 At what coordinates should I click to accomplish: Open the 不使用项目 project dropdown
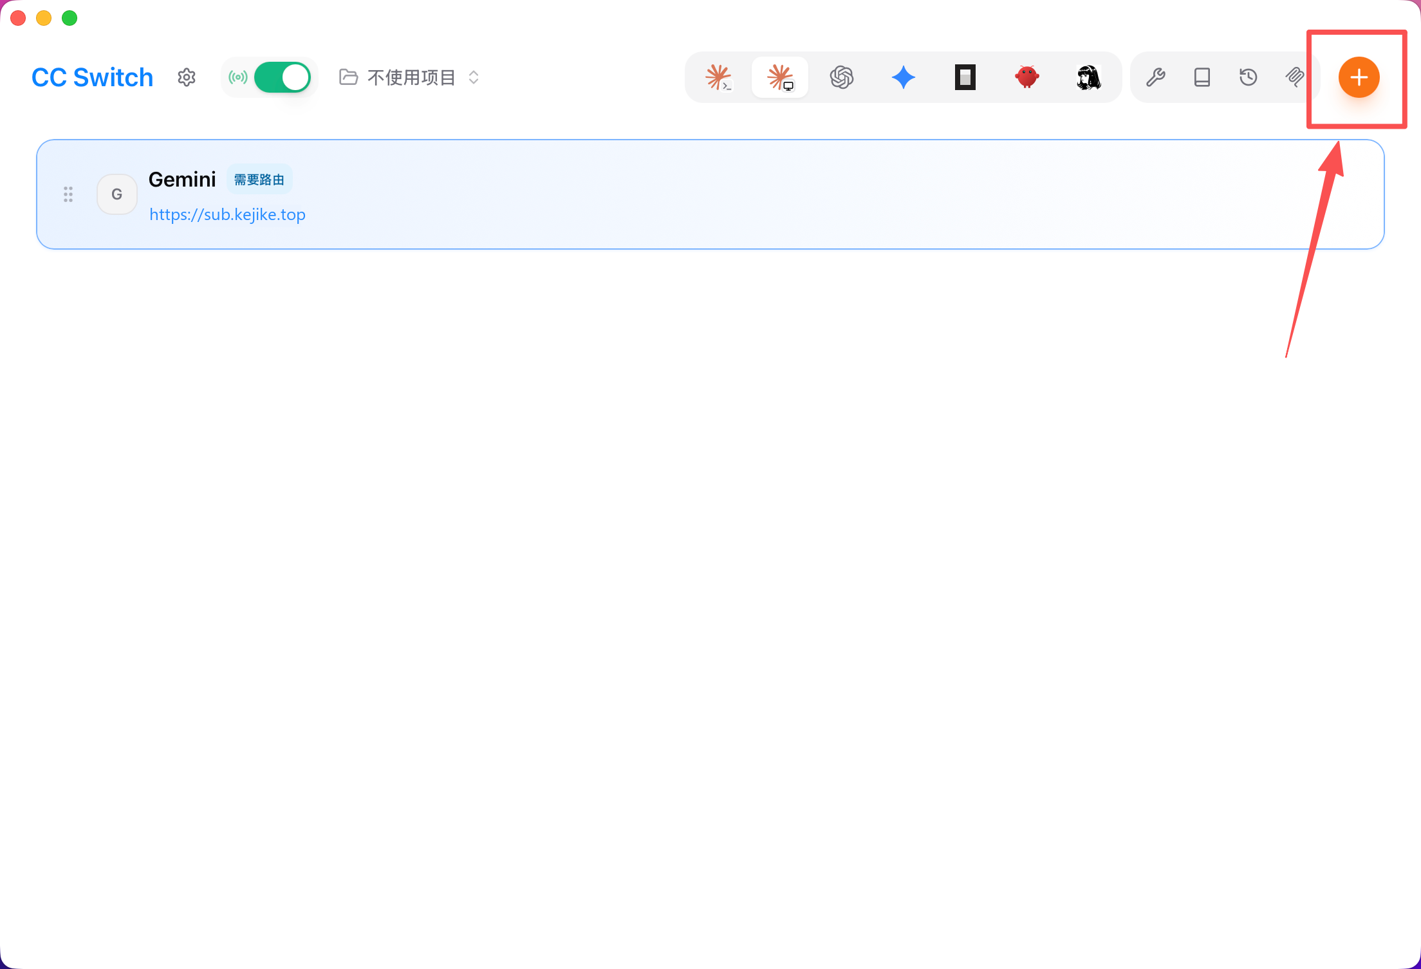pos(409,77)
